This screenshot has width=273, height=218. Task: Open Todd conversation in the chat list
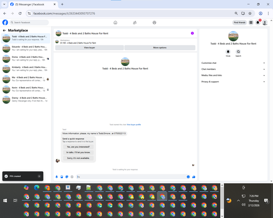click(x=26, y=38)
